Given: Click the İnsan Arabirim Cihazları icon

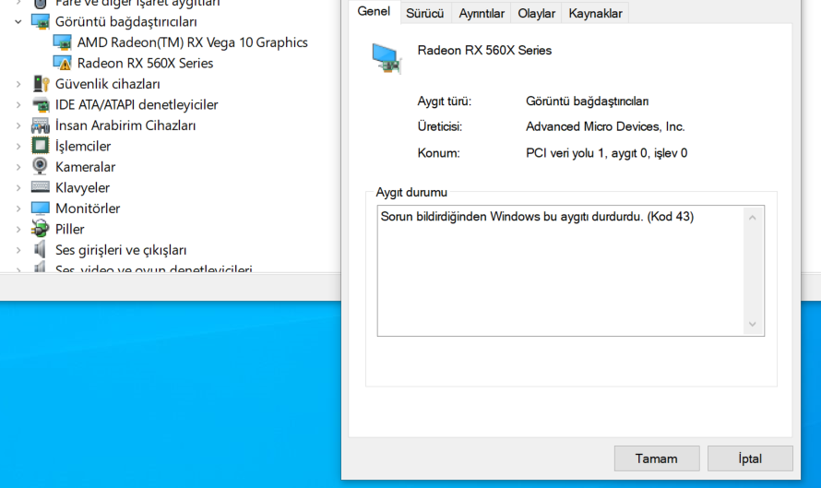Looking at the screenshot, I should click(41, 125).
